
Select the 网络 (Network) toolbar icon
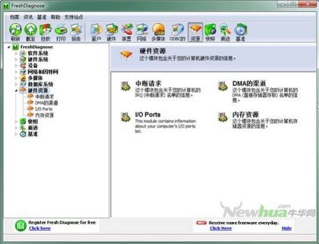click(142, 32)
